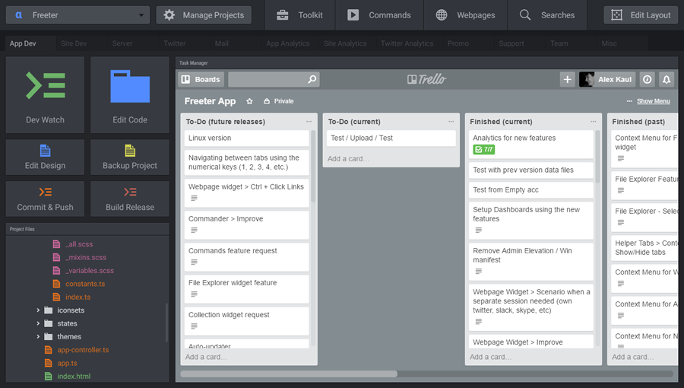The height and width of the screenshot is (388, 684).
Task: Switch to the Site Analytics tab
Action: pyautogui.click(x=345, y=43)
